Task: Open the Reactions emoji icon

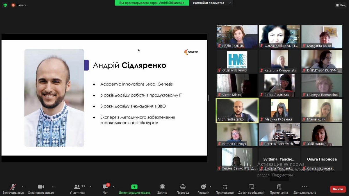Action: tap(203, 187)
